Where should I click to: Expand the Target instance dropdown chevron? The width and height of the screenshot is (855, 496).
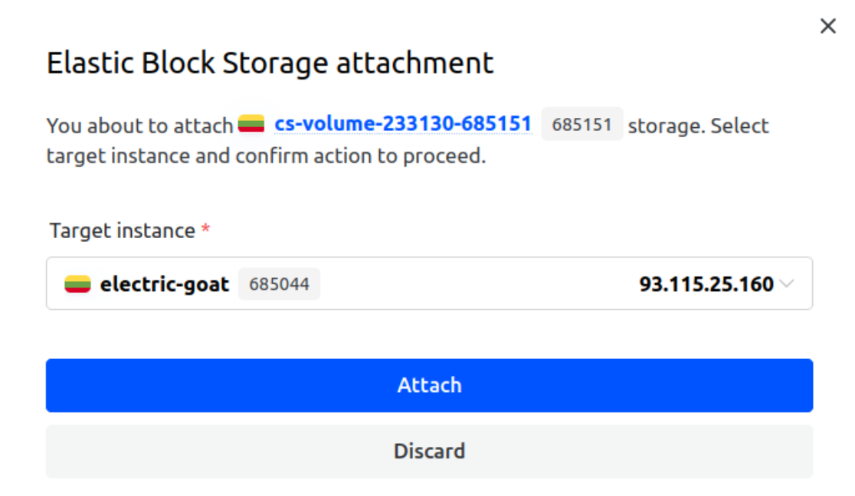(x=787, y=285)
